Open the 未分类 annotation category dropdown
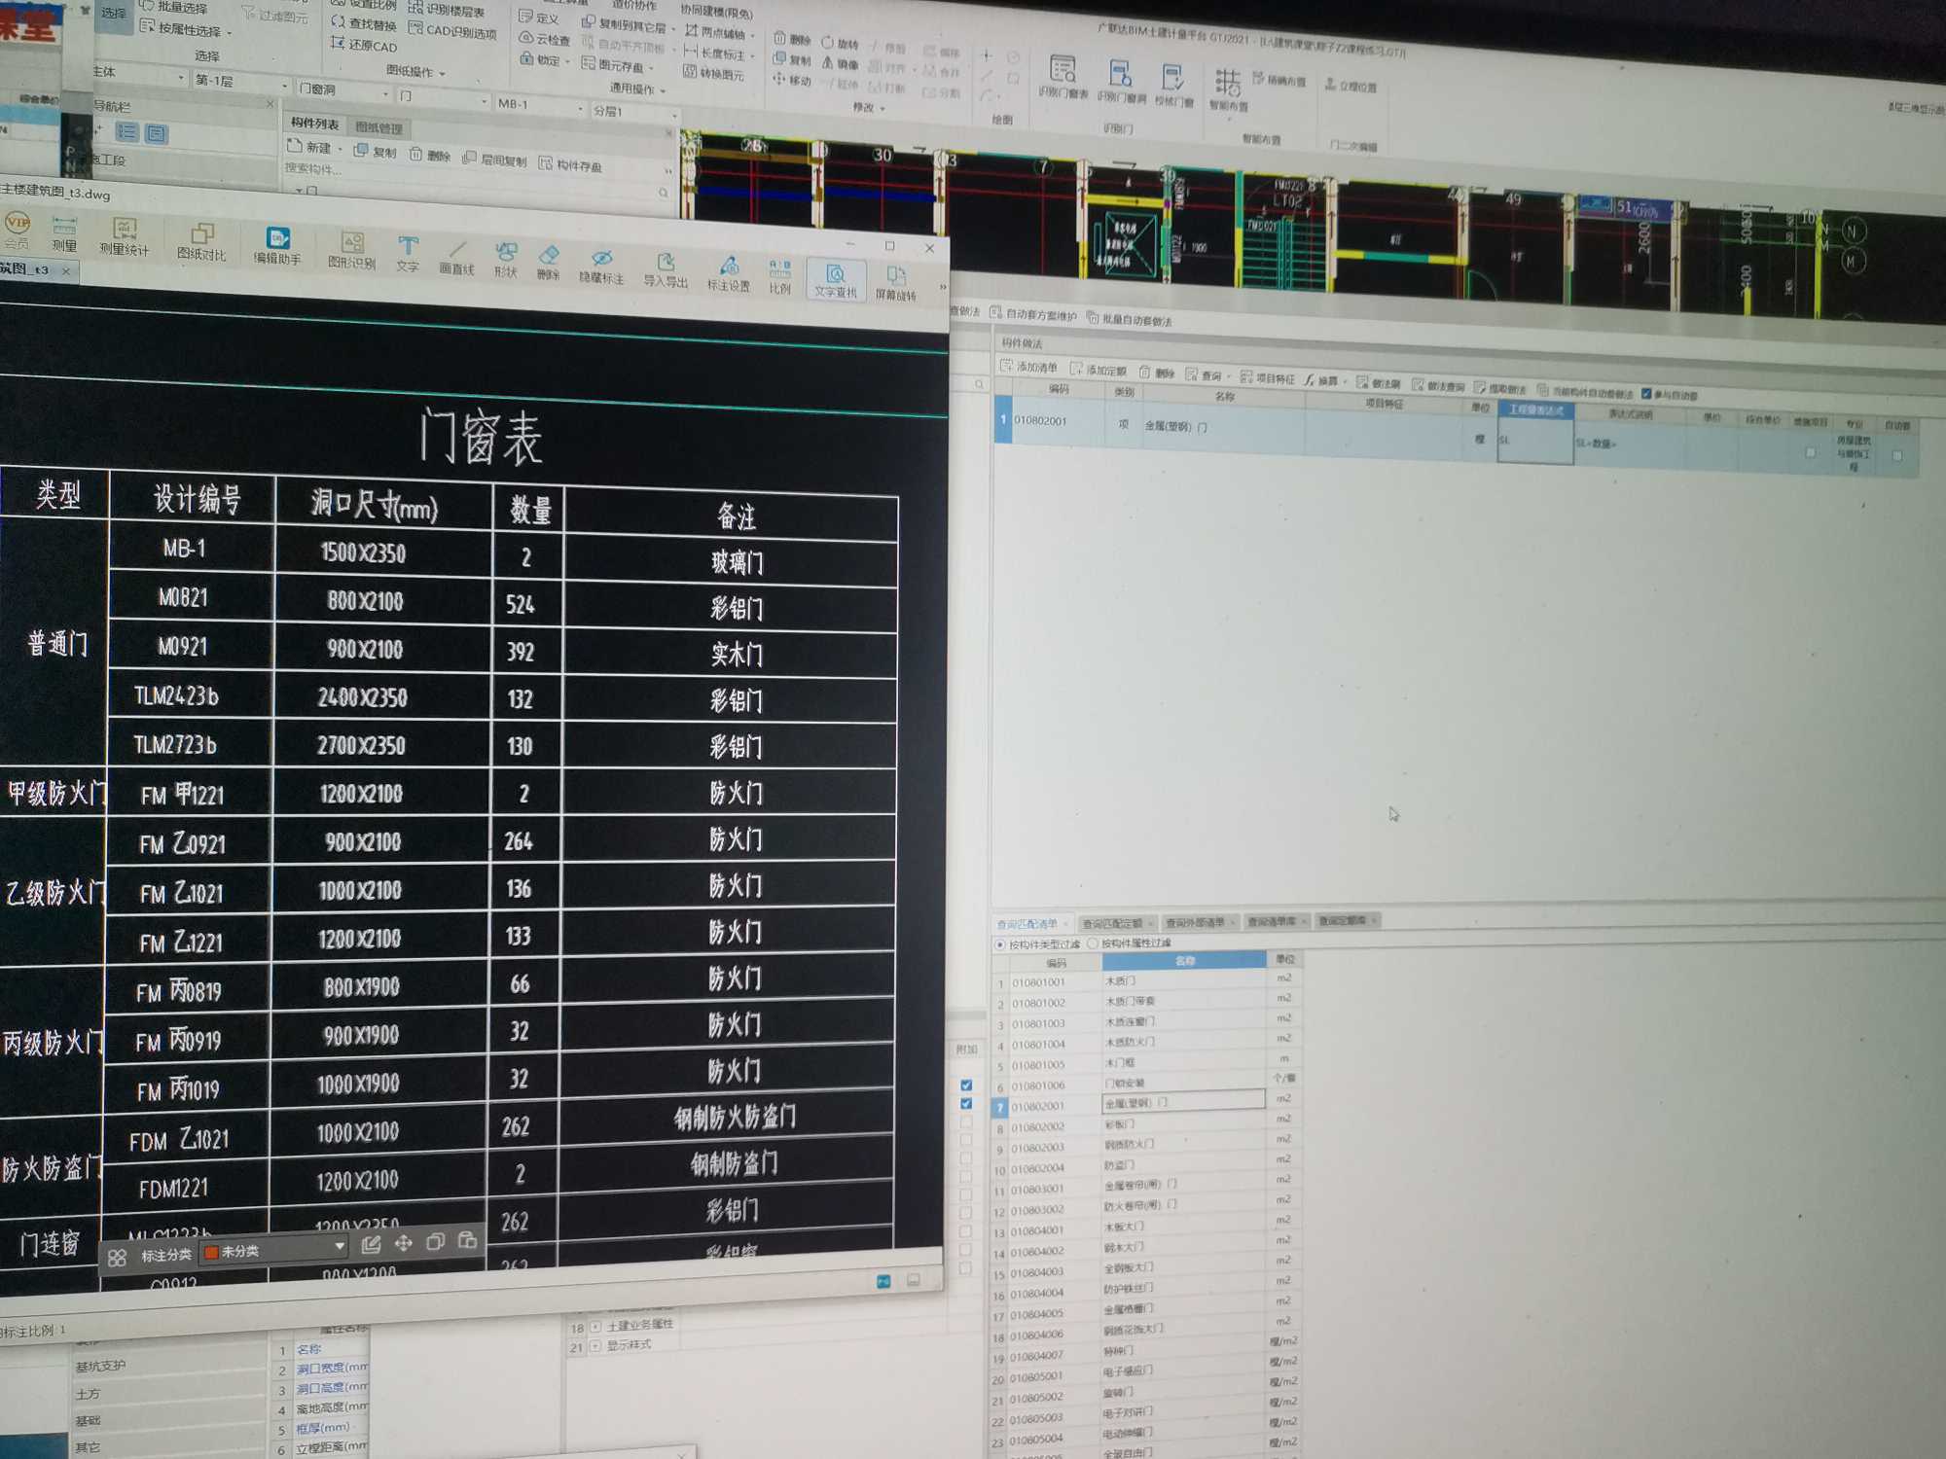The image size is (1946, 1459). pos(273,1250)
